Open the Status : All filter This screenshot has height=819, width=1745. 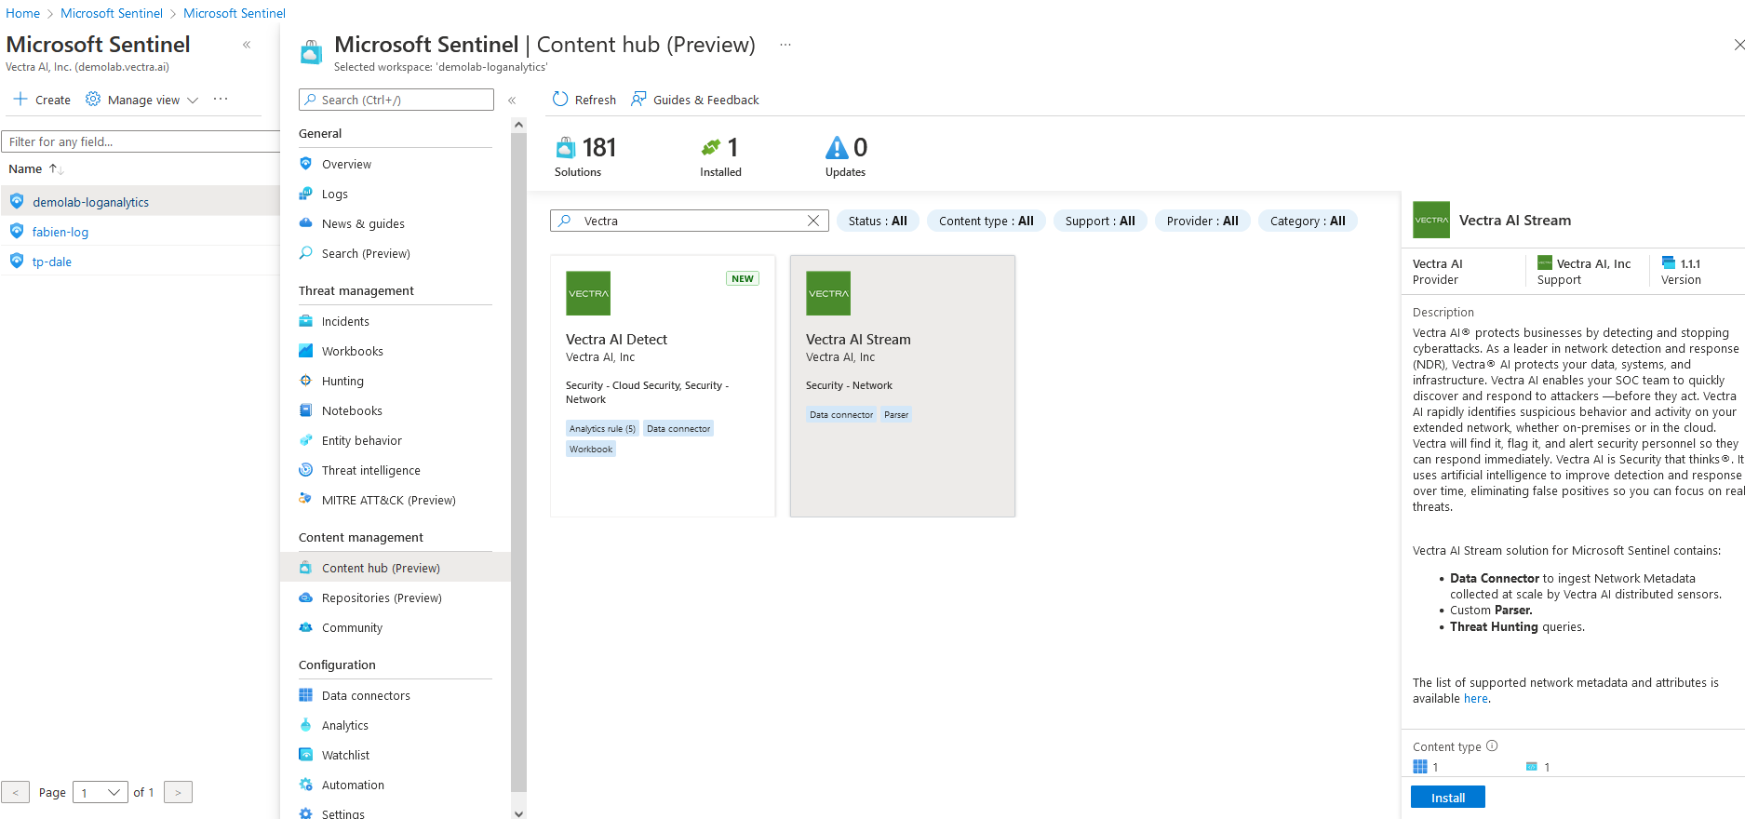point(878,221)
